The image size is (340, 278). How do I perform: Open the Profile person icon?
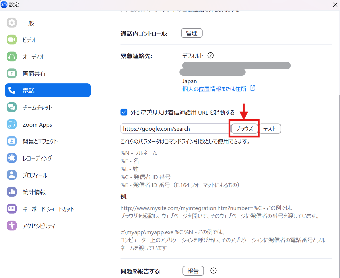12,175
